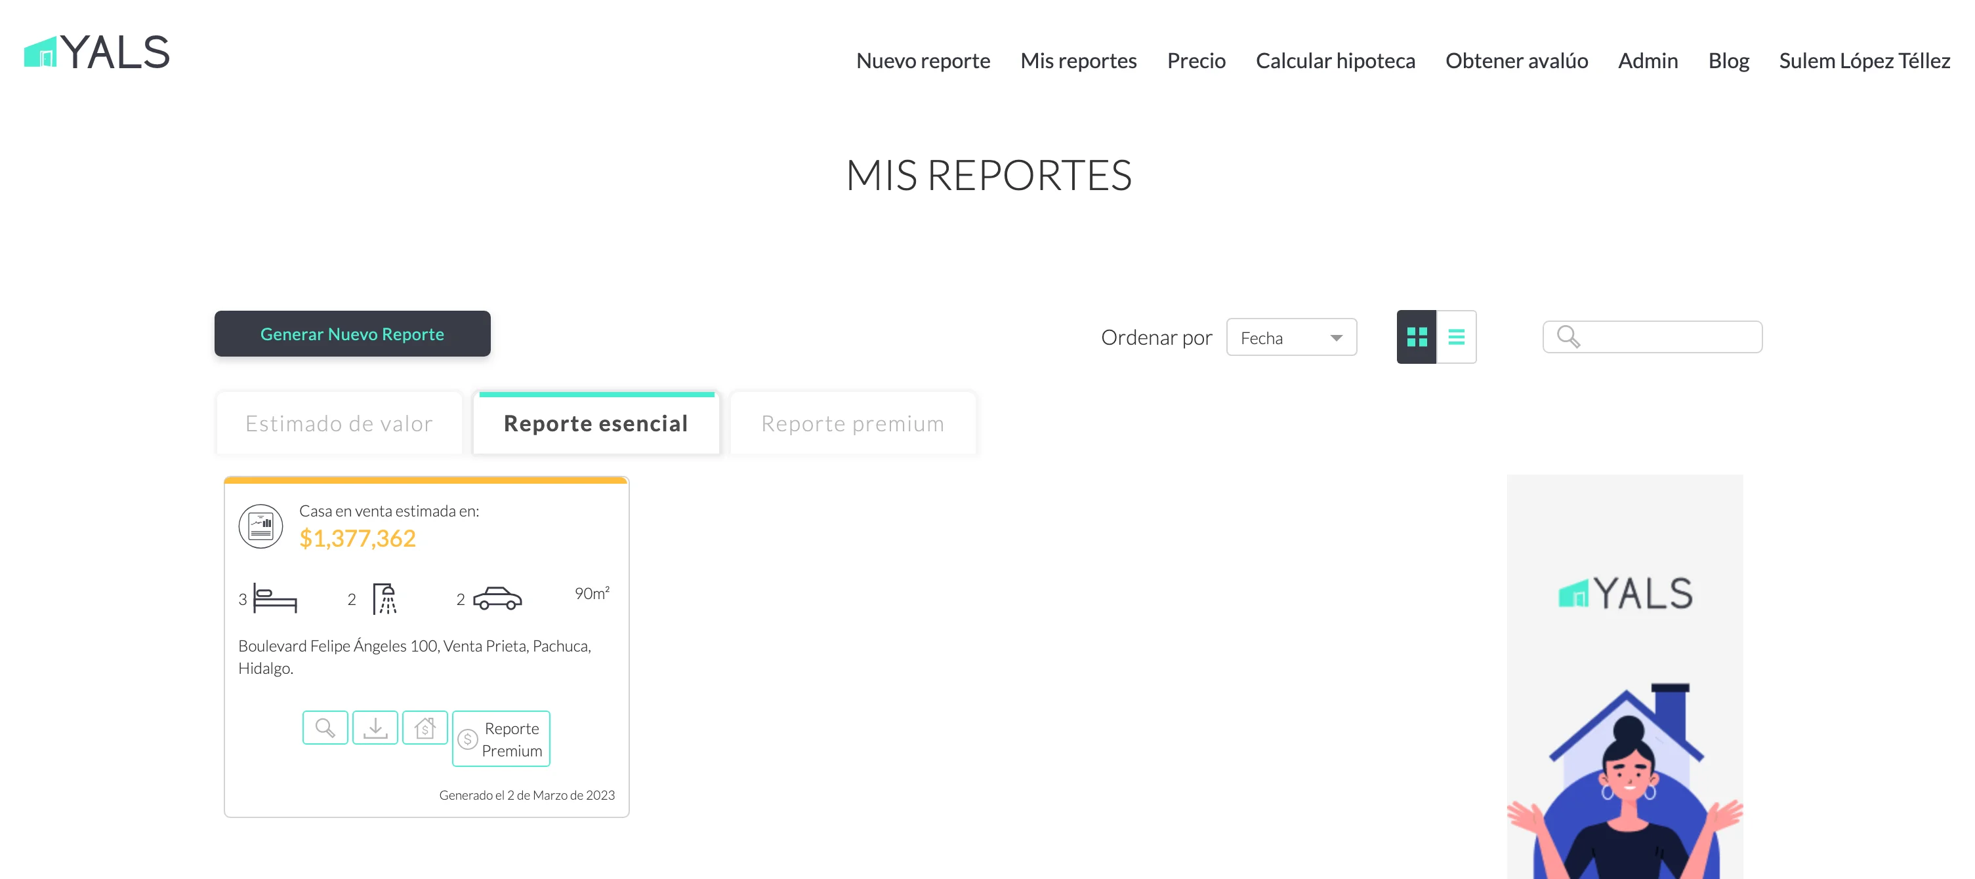Click the report chart icon on card
Image resolution: width=1975 pixels, height=879 pixels.
(260, 526)
